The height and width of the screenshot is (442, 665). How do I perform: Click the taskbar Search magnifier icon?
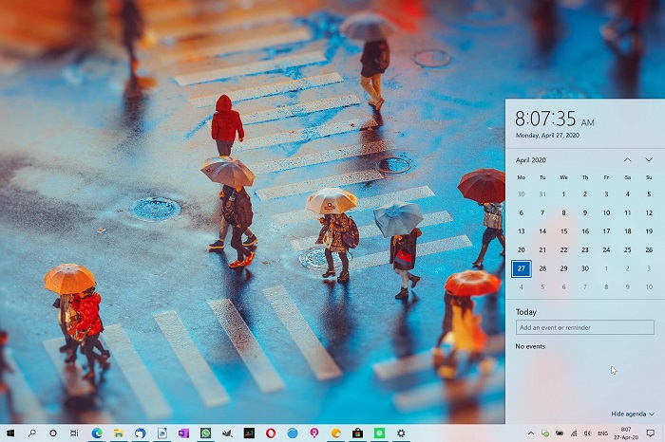31,433
